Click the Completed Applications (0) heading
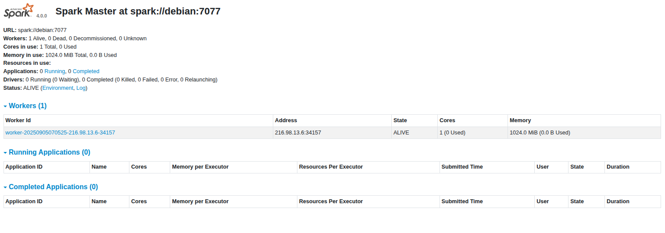The width and height of the screenshot is (665, 233). coord(53,187)
